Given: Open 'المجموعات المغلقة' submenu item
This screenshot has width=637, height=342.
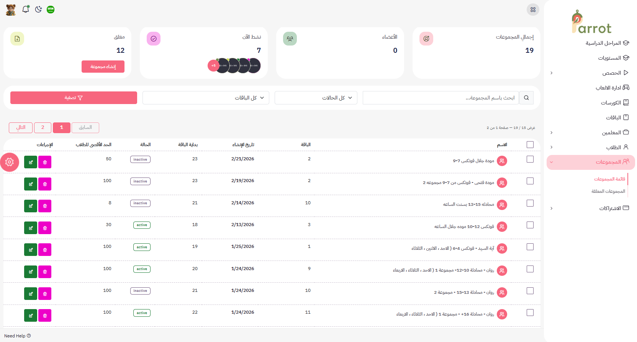Looking at the screenshot, I should tap(608, 191).
